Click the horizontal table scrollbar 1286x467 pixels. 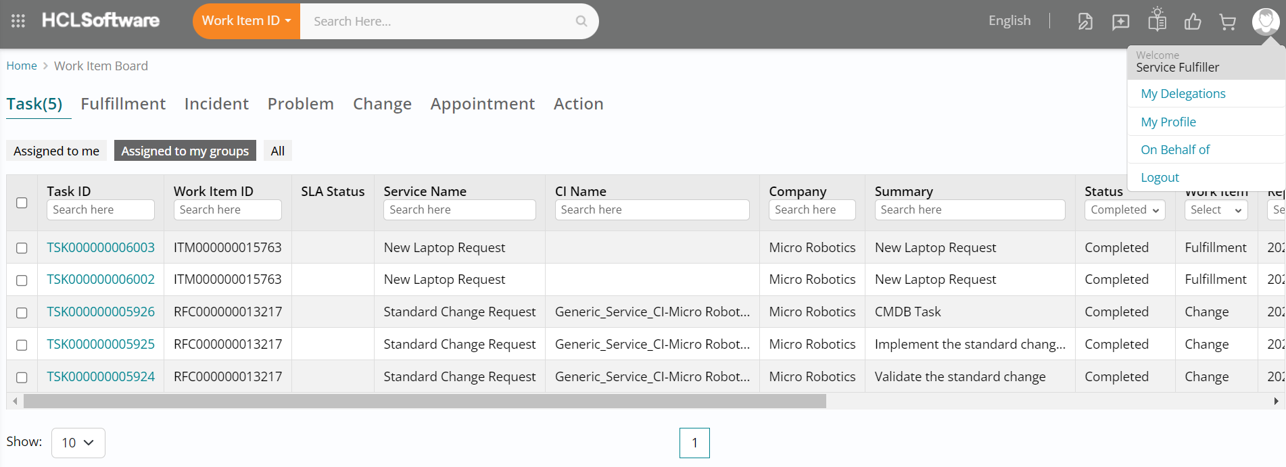coord(425,401)
